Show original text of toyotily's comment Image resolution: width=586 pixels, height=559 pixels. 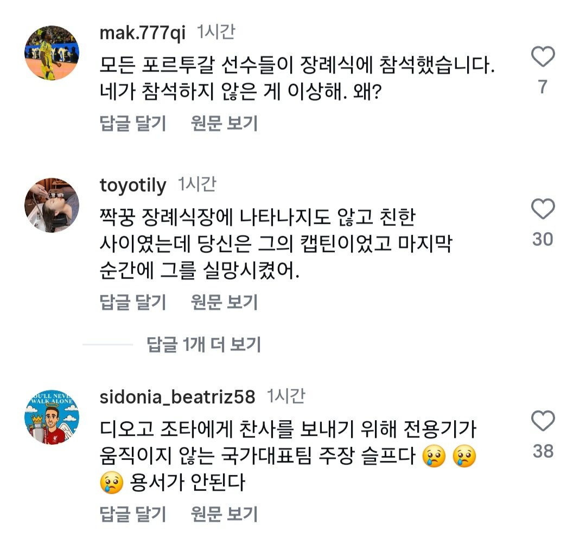pyautogui.click(x=224, y=302)
